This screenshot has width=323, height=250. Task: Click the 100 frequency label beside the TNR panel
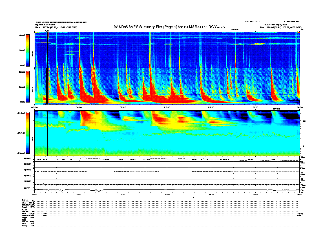303,121
